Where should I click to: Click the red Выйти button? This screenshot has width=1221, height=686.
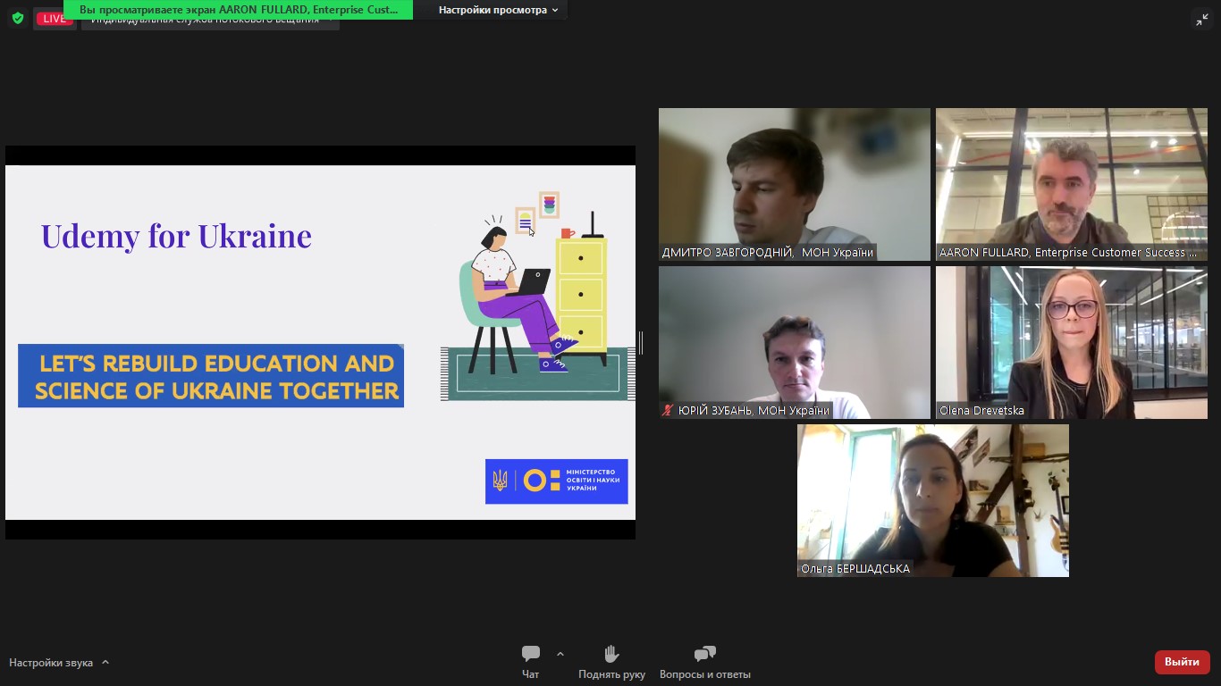pyautogui.click(x=1182, y=662)
